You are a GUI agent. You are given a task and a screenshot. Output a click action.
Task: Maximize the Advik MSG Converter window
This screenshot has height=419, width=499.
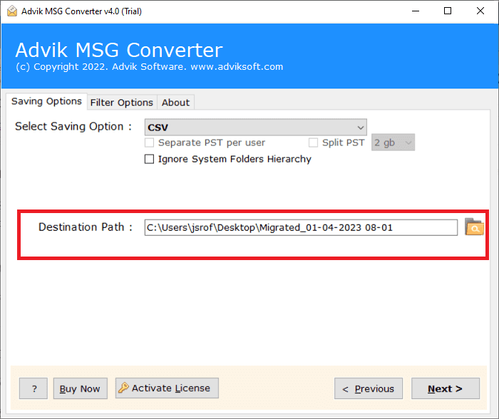click(x=448, y=11)
